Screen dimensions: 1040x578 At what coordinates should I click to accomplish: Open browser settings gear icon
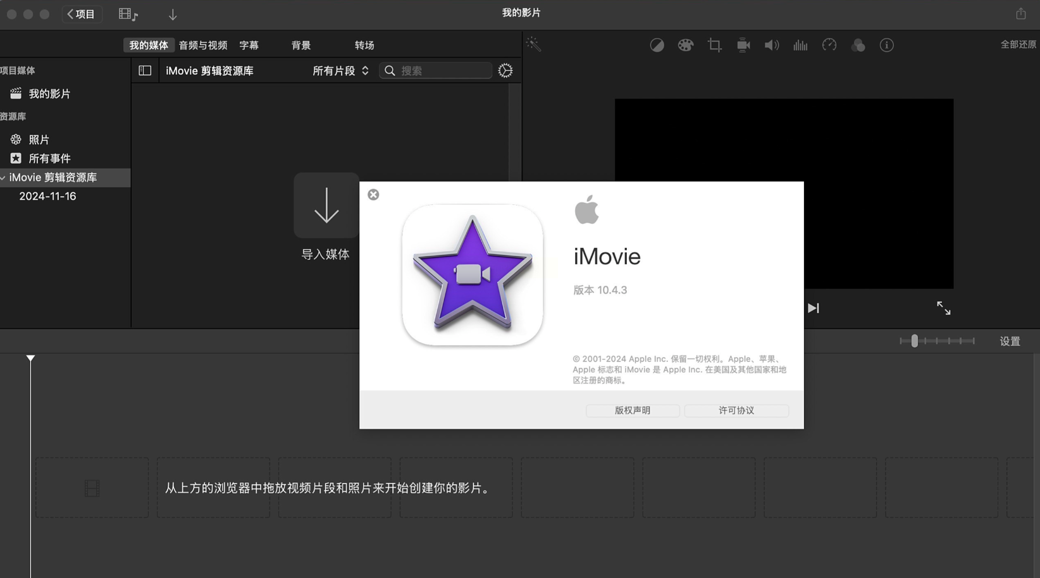(505, 71)
